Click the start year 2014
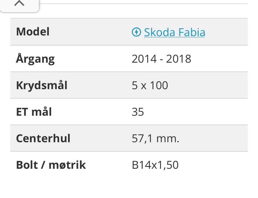 144,59
